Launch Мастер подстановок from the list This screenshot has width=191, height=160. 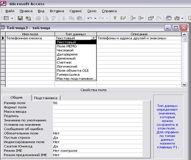tap(76, 79)
